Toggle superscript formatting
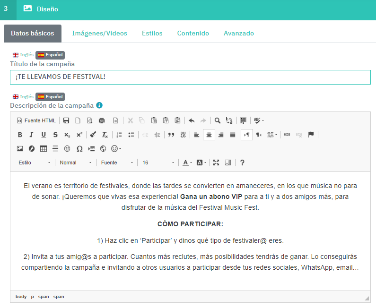This screenshot has height=308, width=376. point(79,135)
